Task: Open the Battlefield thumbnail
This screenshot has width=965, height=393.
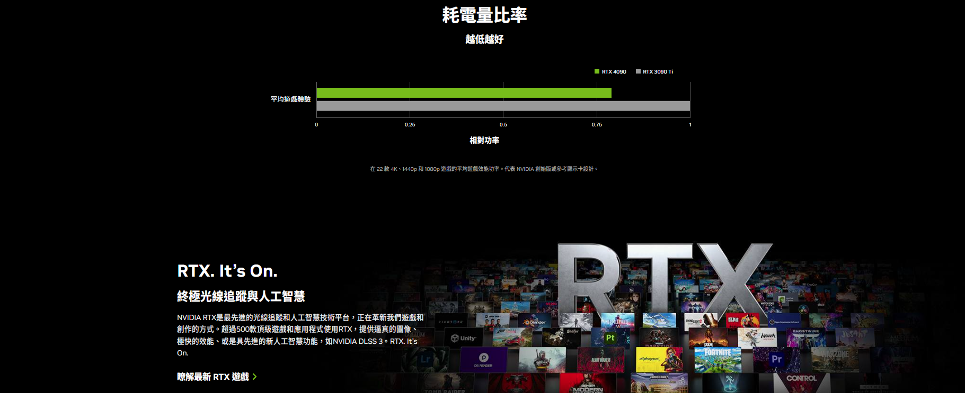Action: pyautogui.click(x=618, y=322)
